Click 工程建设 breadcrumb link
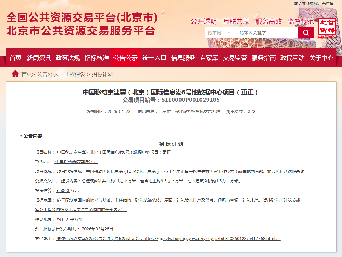The image size is (342, 257). click(75, 74)
